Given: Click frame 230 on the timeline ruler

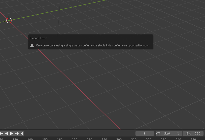Looking at the screenshot, I should tap(163, 139).
